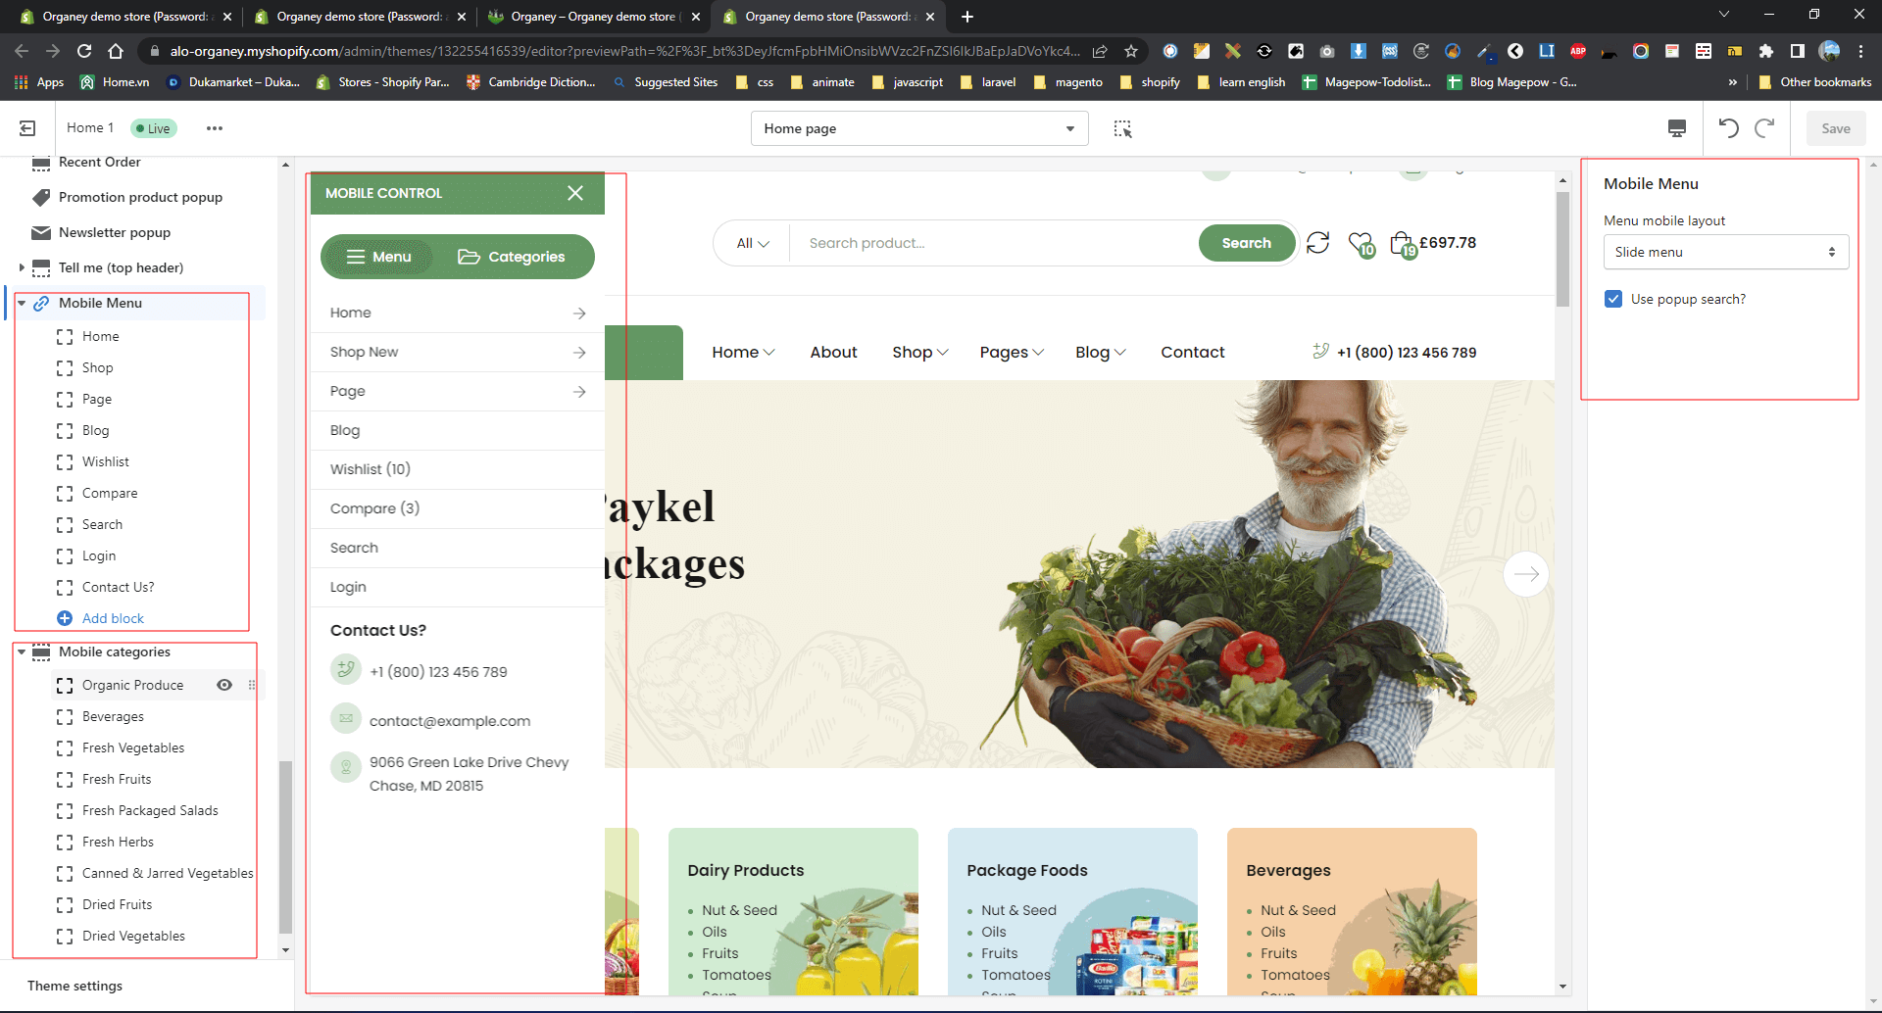Toggle the Use popup search checkbox
Image resolution: width=1882 pixels, height=1013 pixels.
click(1613, 299)
